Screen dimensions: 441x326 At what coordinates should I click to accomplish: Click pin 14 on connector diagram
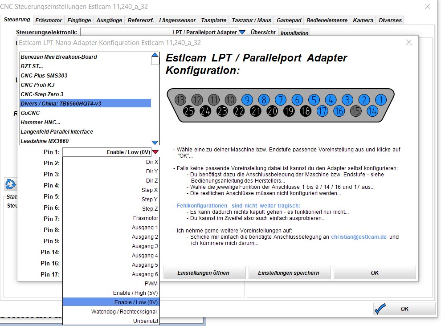[x=372, y=111]
